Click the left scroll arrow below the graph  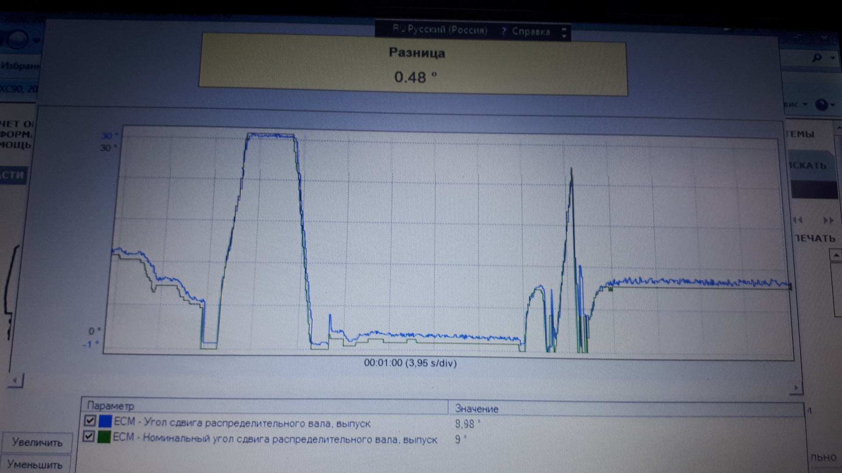(x=16, y=381)
